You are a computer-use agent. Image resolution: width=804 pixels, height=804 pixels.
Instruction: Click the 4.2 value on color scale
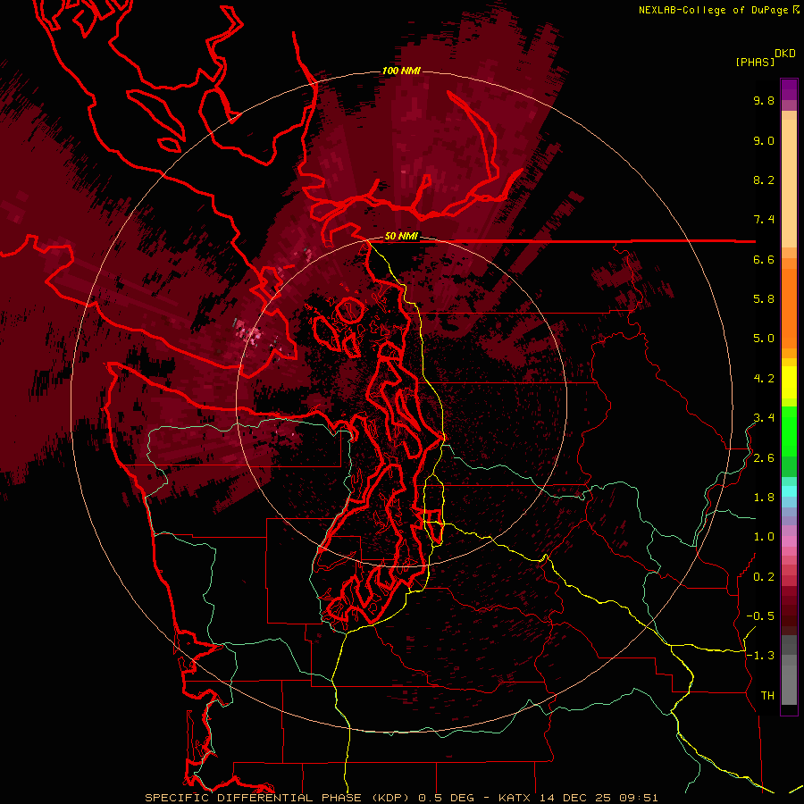(764, 379)
